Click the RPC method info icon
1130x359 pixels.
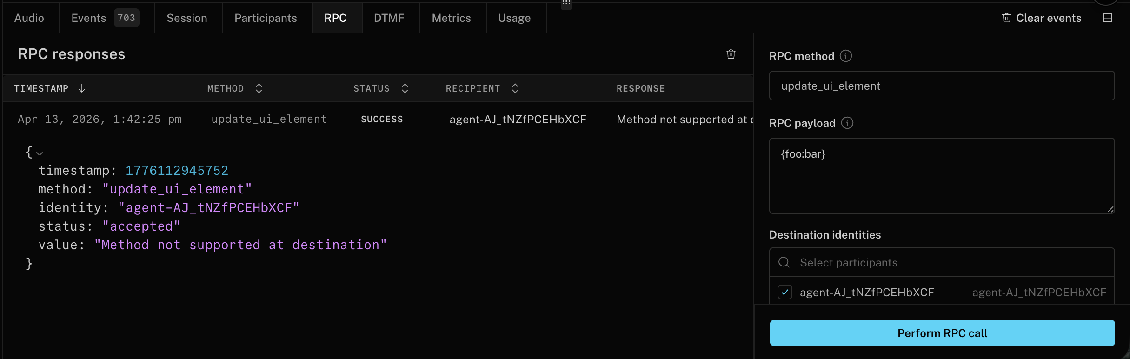pos(846,56)
